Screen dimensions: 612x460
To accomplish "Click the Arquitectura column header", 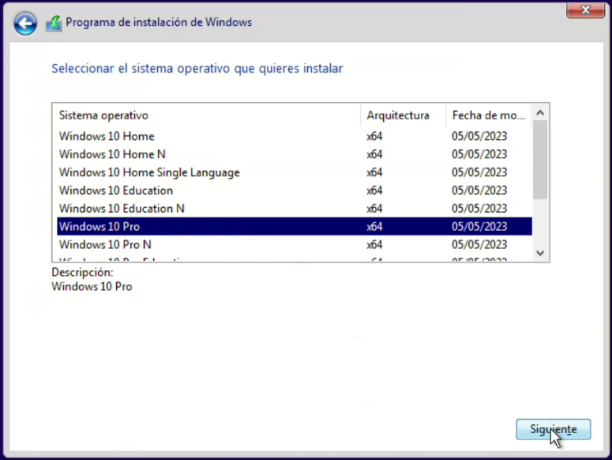I will point(398,115).
